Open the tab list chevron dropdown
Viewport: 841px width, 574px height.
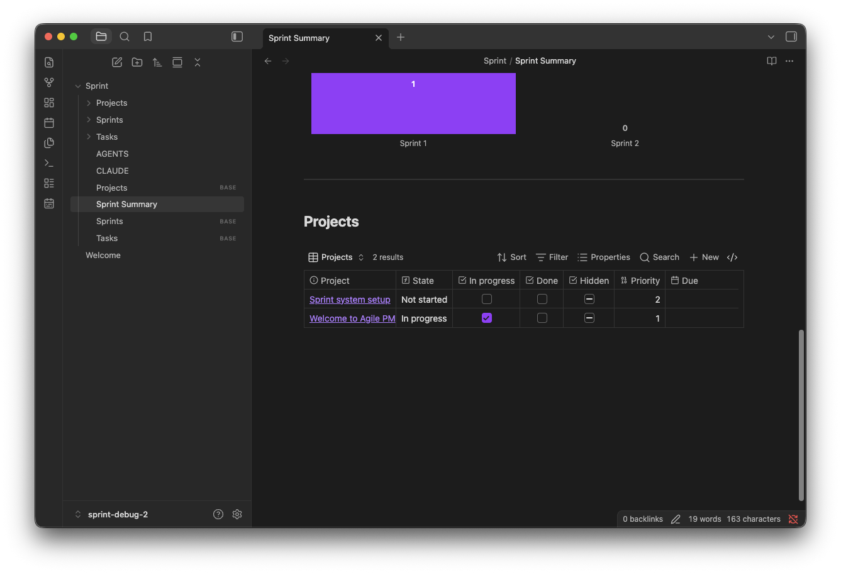coord(771,37)
